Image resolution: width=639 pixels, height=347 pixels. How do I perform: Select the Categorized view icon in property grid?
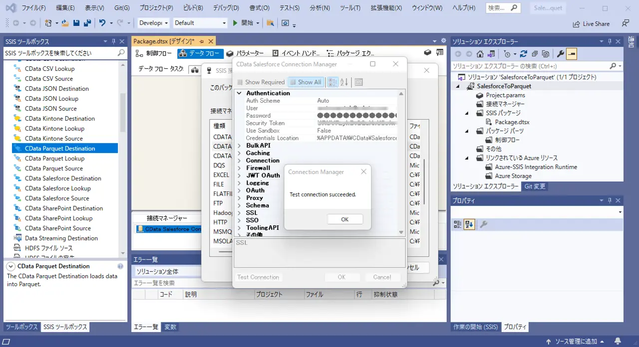click(332, 82)
